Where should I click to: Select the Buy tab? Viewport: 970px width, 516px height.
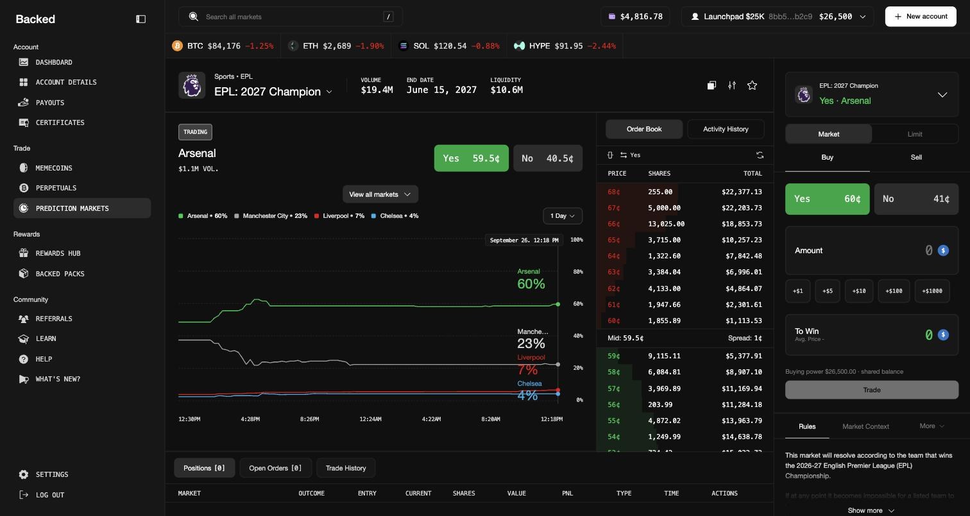coord(828,158)
